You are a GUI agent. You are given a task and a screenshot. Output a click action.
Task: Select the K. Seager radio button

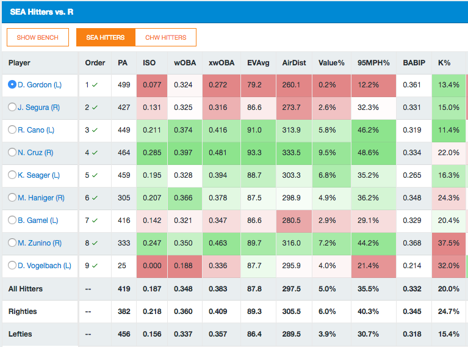pos(12,175)
